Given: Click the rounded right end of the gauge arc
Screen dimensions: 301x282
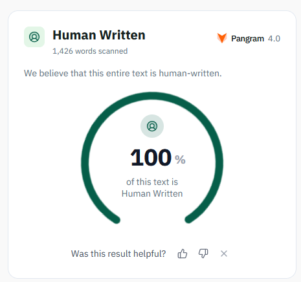Looking at the screenshot, I should point(188,220).
